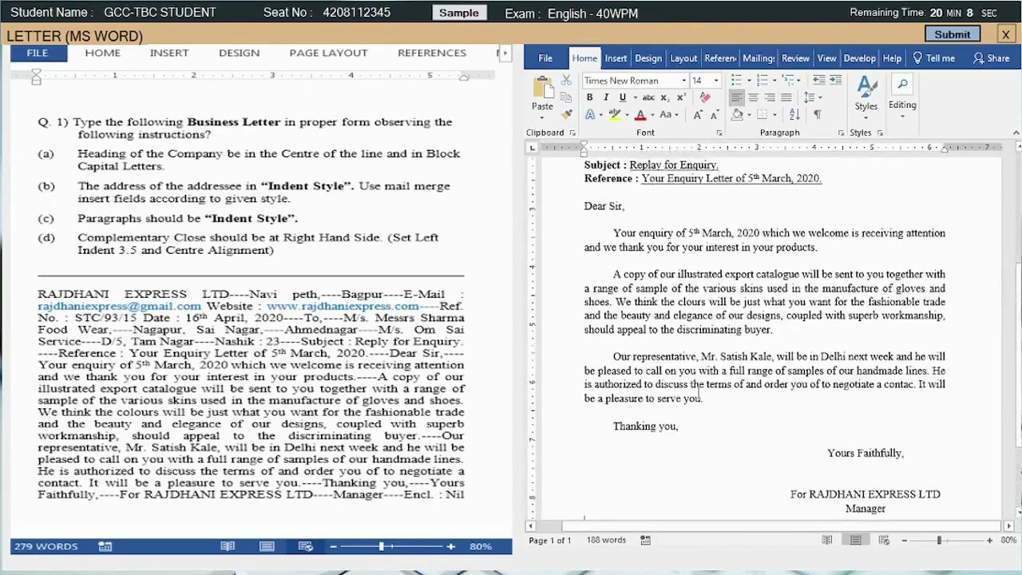The width and height of the screenshot is (1022, 575).
Task: Click Decrease Indent icon
Action: 818,81
